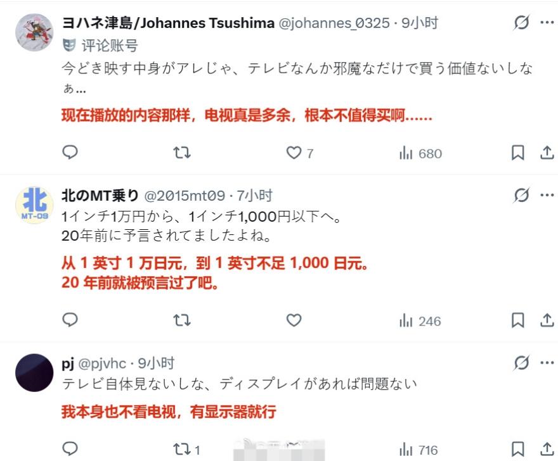This screenshot has width=558, height=461.
Task: View analytics showing 680 views
Action: click(x=420, y=153)
